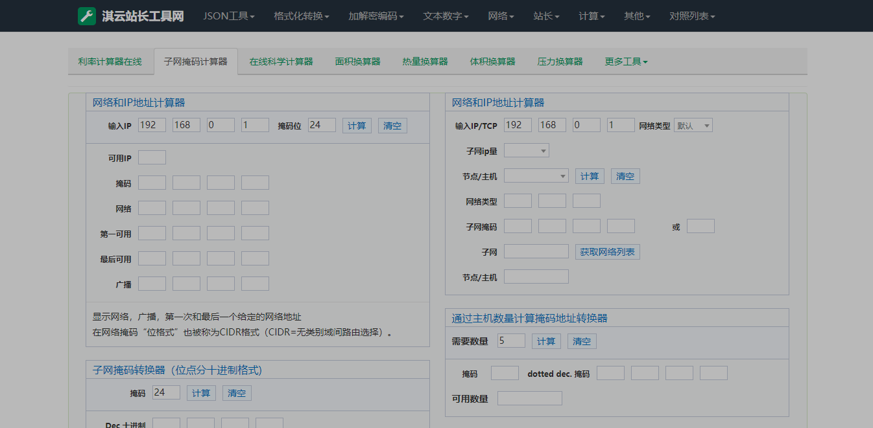Open the JSON工具 dropdown menu

(x=229, y=16)
